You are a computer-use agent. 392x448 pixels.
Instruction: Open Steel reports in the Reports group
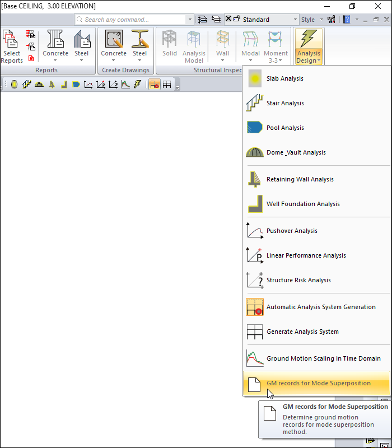click(x=82, y=46)
